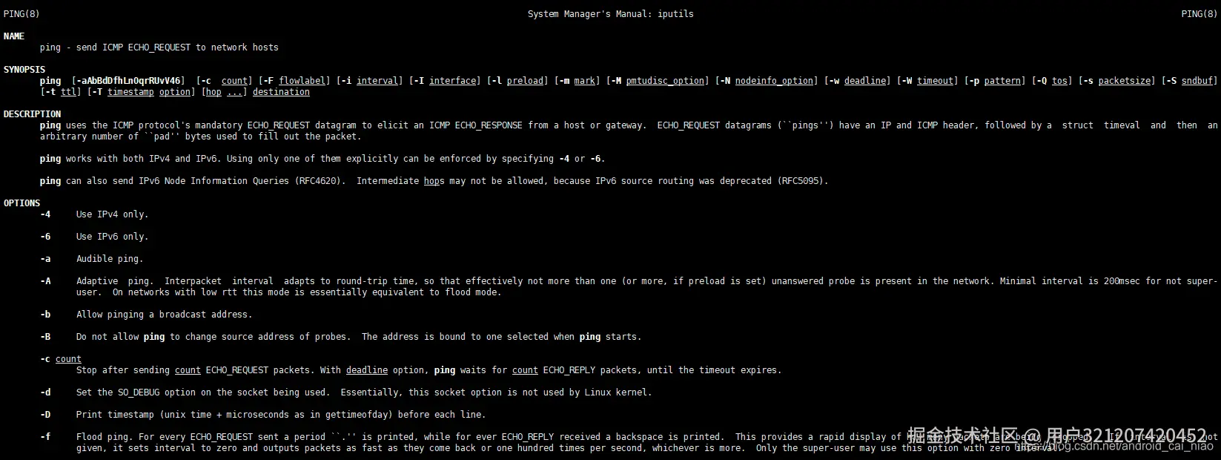Screen dimensions: 1221x460
Task: Click the underlined 'deadline' argument in synopsis
Action: pyautogui.click(x=864, y=81)
